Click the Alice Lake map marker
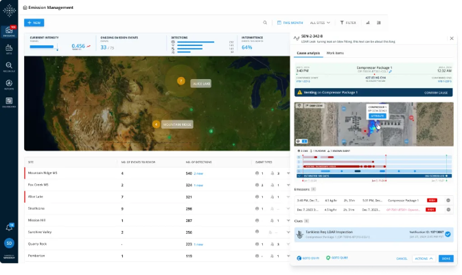The width and height of the screenshot is (462, 275). 181,81
